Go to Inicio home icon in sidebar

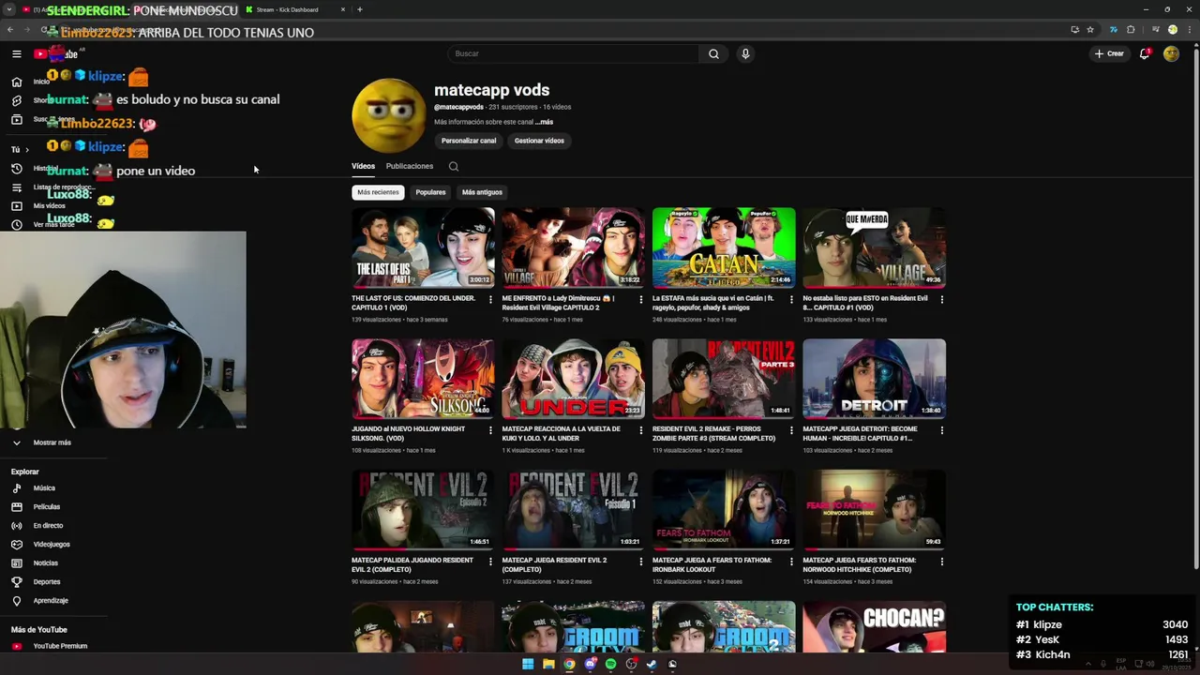tap(16, 82)
